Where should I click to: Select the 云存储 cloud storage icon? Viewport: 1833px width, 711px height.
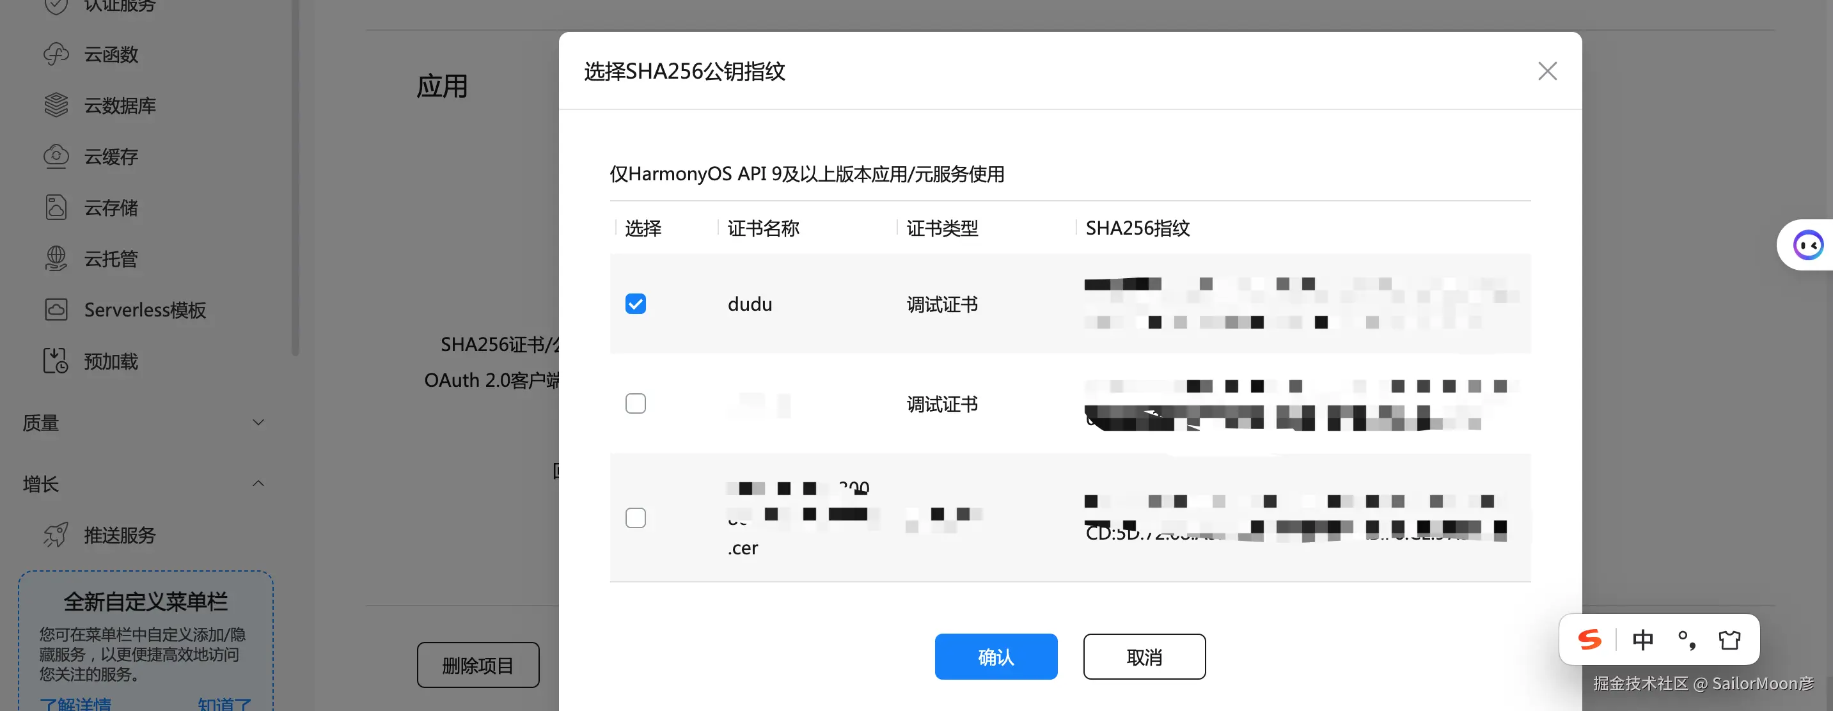click(x=56, y=207)
